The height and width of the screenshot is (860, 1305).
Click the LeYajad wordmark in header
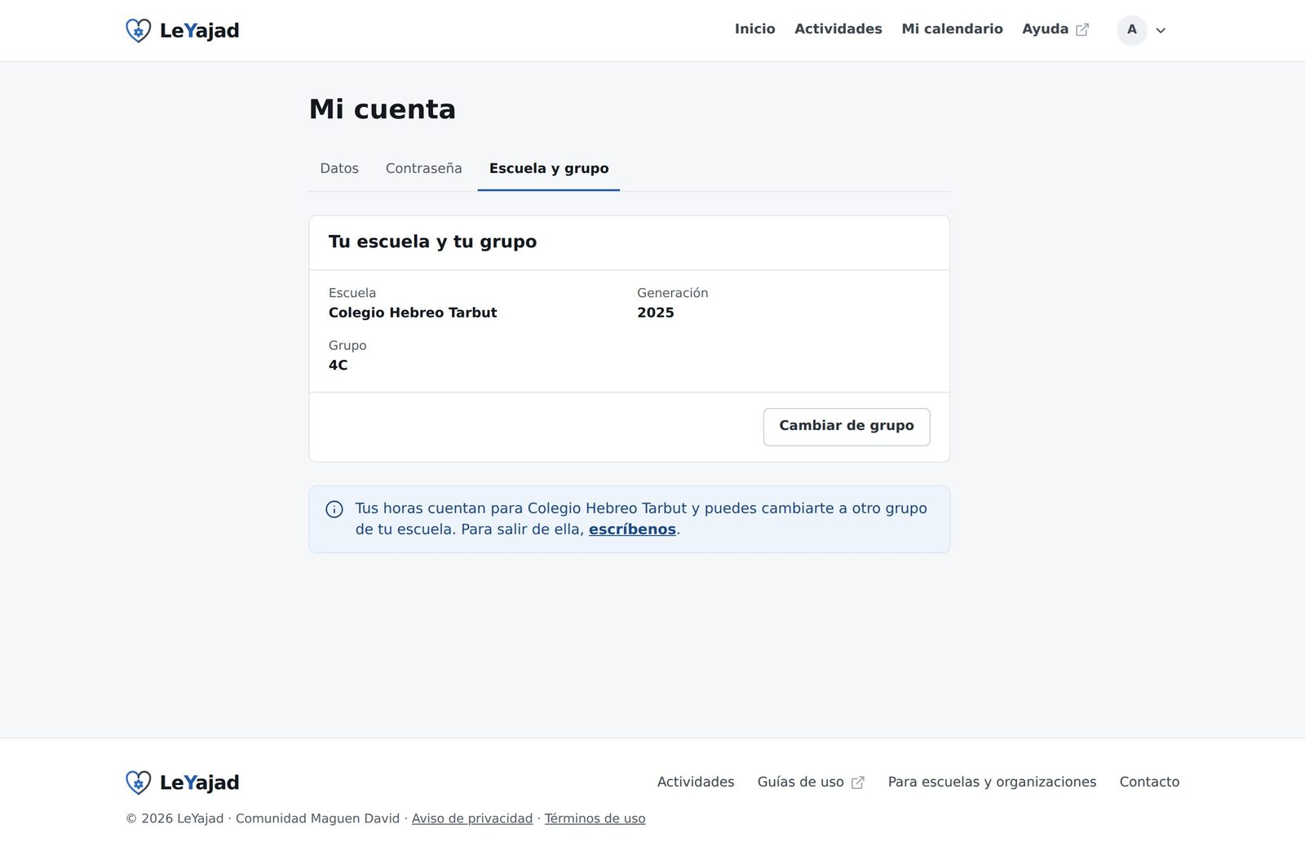pos(200,31)
